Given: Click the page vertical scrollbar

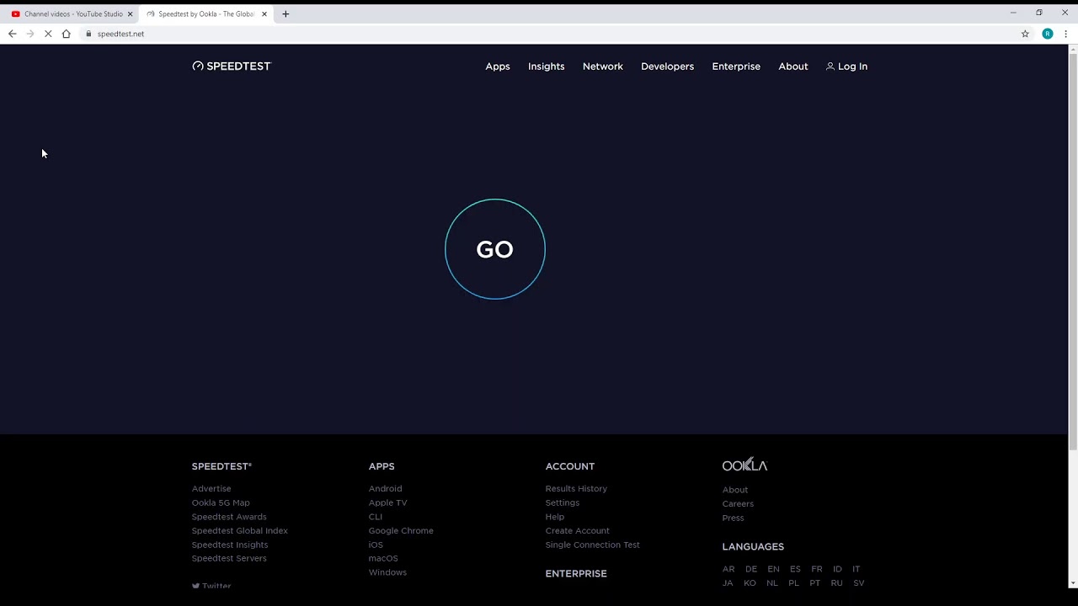Looking at the screenshot, I should coord(1073,252).
